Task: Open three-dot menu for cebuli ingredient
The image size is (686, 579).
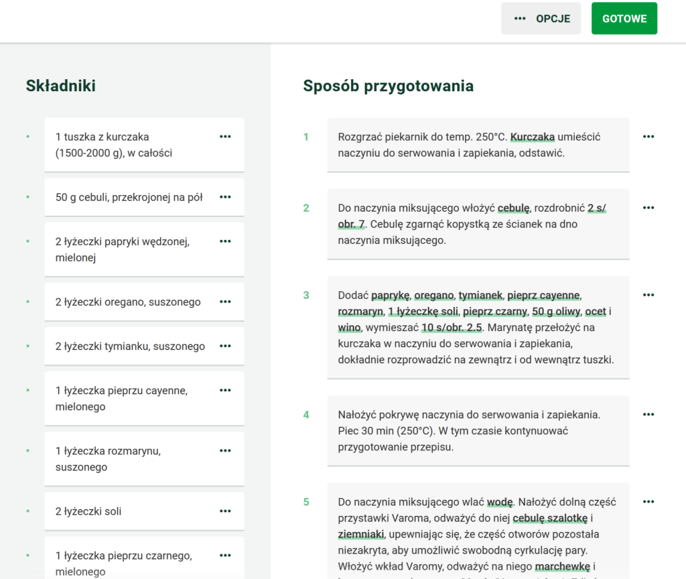Action: point(225,197)
